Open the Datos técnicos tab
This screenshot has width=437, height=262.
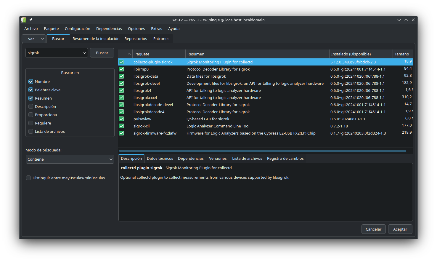point(160,158)
